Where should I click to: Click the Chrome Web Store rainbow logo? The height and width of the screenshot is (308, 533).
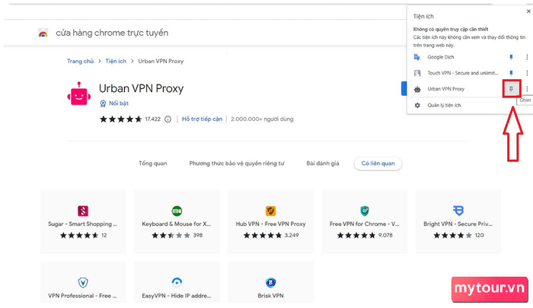click(x=43, y=33)
